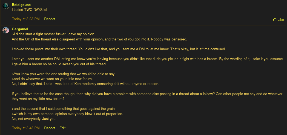The height and width of the screenshot is (135, 287).
Task: Click the line 'No, I didn't say that'
Action: [85, 84]
